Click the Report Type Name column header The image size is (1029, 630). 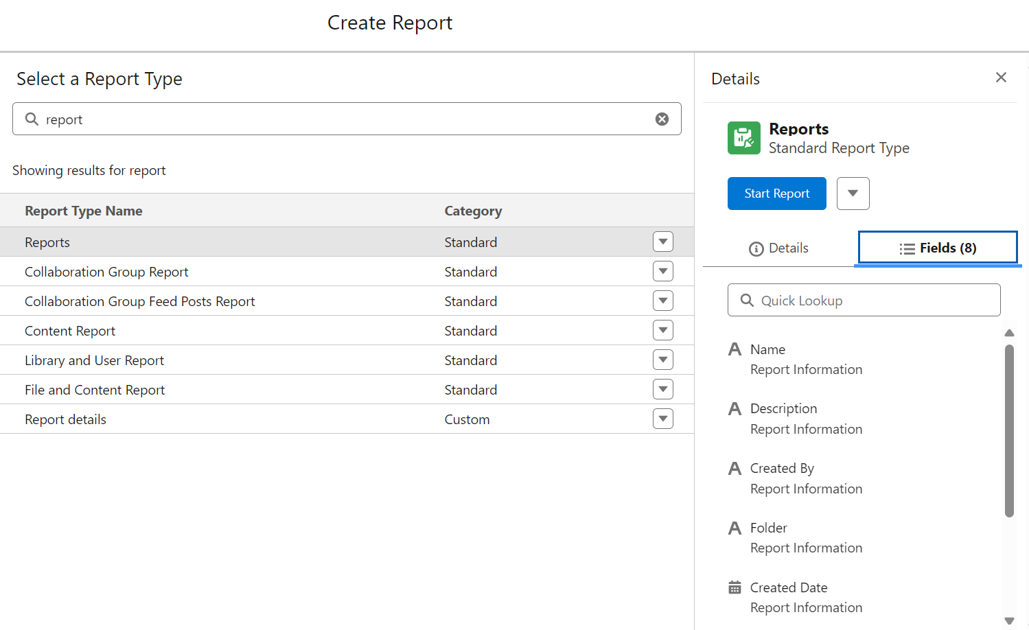click(84, 211)
